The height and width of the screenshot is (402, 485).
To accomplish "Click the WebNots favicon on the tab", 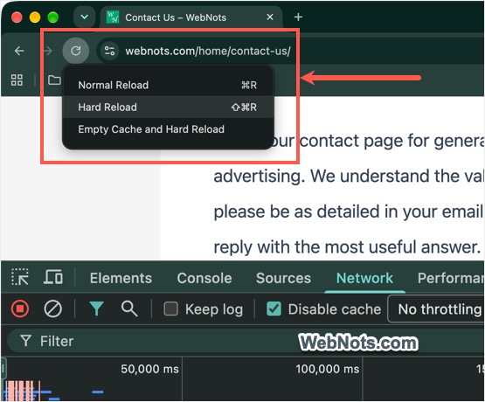I will click(113, 17).
